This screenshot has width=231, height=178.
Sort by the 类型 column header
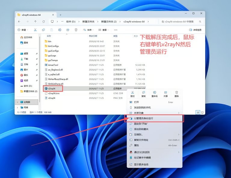pyautogui.click(x=115, y=36)
